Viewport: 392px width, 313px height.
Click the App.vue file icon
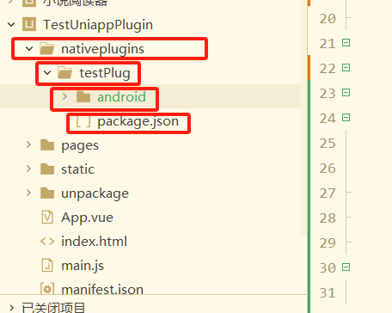coord(47,217)
